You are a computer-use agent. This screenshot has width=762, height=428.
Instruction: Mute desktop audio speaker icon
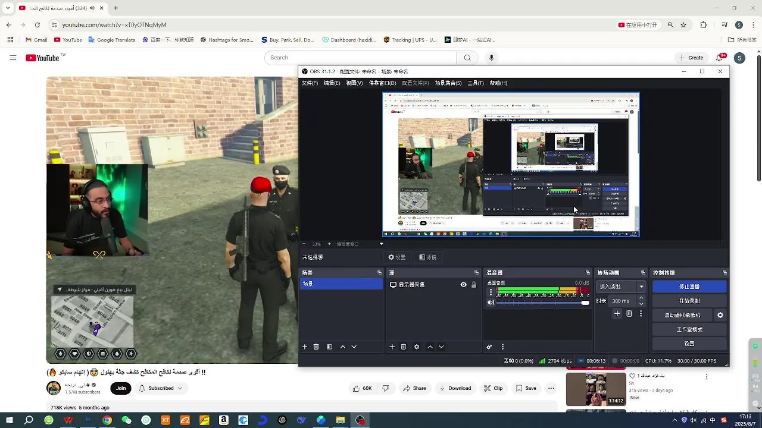coord(491,303)
